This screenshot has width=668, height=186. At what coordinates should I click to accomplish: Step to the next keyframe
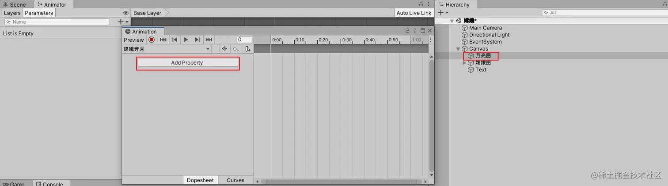pyautogui.click(x=197, y=40)
